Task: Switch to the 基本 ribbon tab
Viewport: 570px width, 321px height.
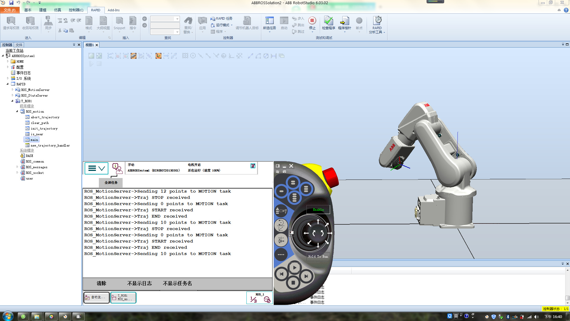Action: click(x=28, y=10)
